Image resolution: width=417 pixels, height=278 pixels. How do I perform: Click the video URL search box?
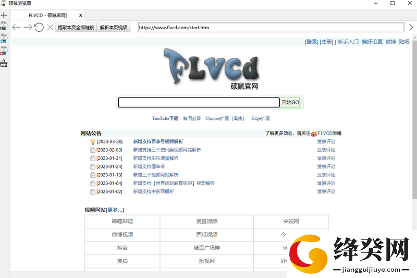click(199, 102)
